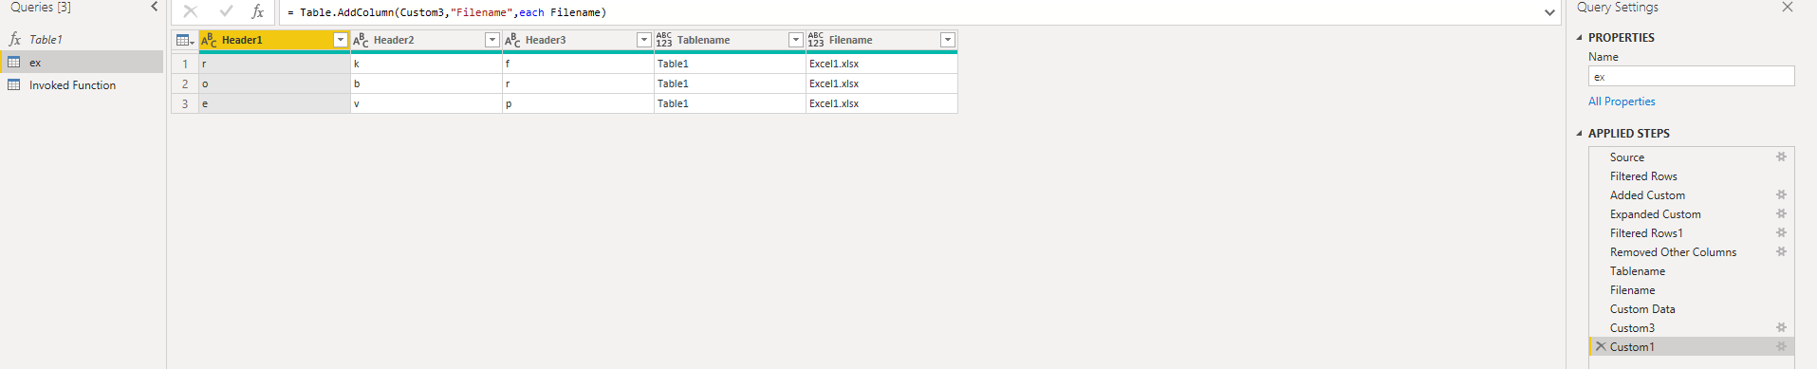Image resolution: width=1817 pixels, height=369 pixels.
Task: Collapse the PROPERTIES section
Action: pyautogui.click(x=1580, y=38)
